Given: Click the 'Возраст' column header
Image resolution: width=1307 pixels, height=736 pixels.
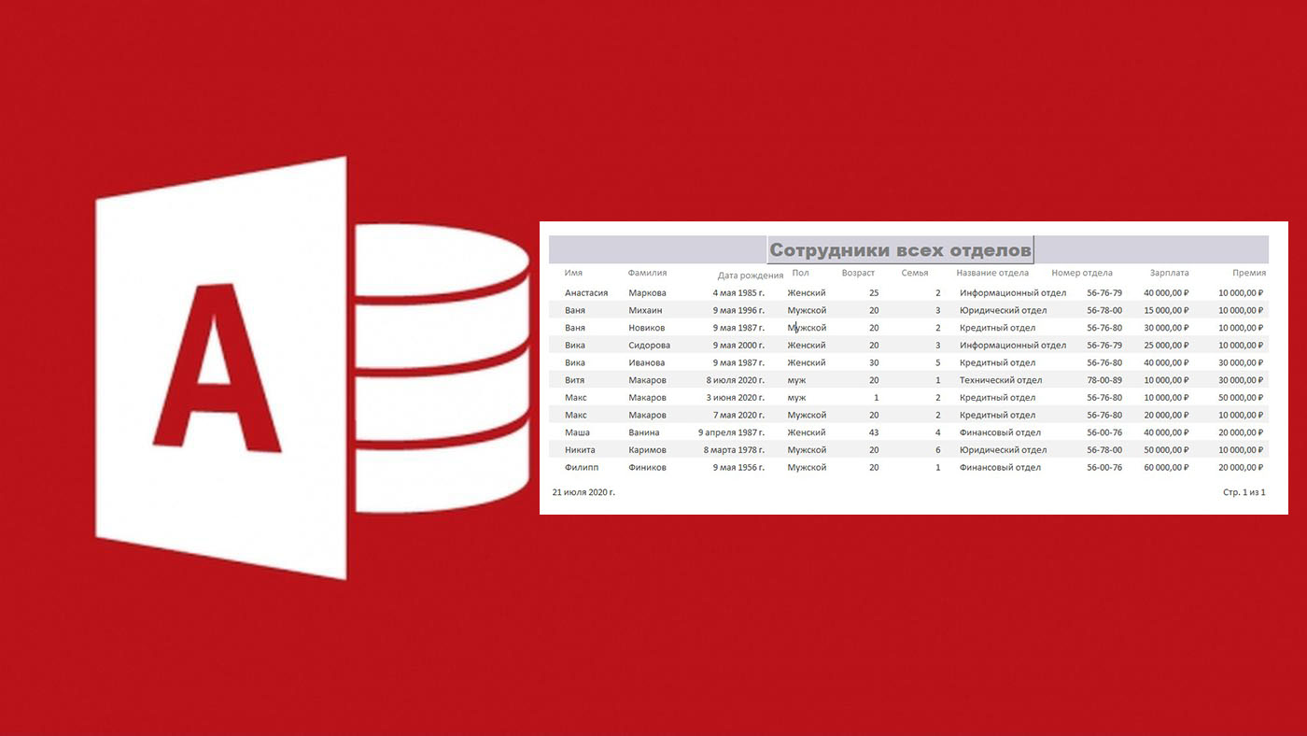Looking at the screenshot, I should pos(858,273).
